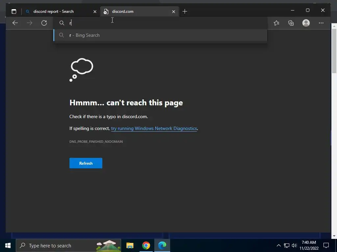Switch to the discord report - Search tab

(x=61, y=11)
